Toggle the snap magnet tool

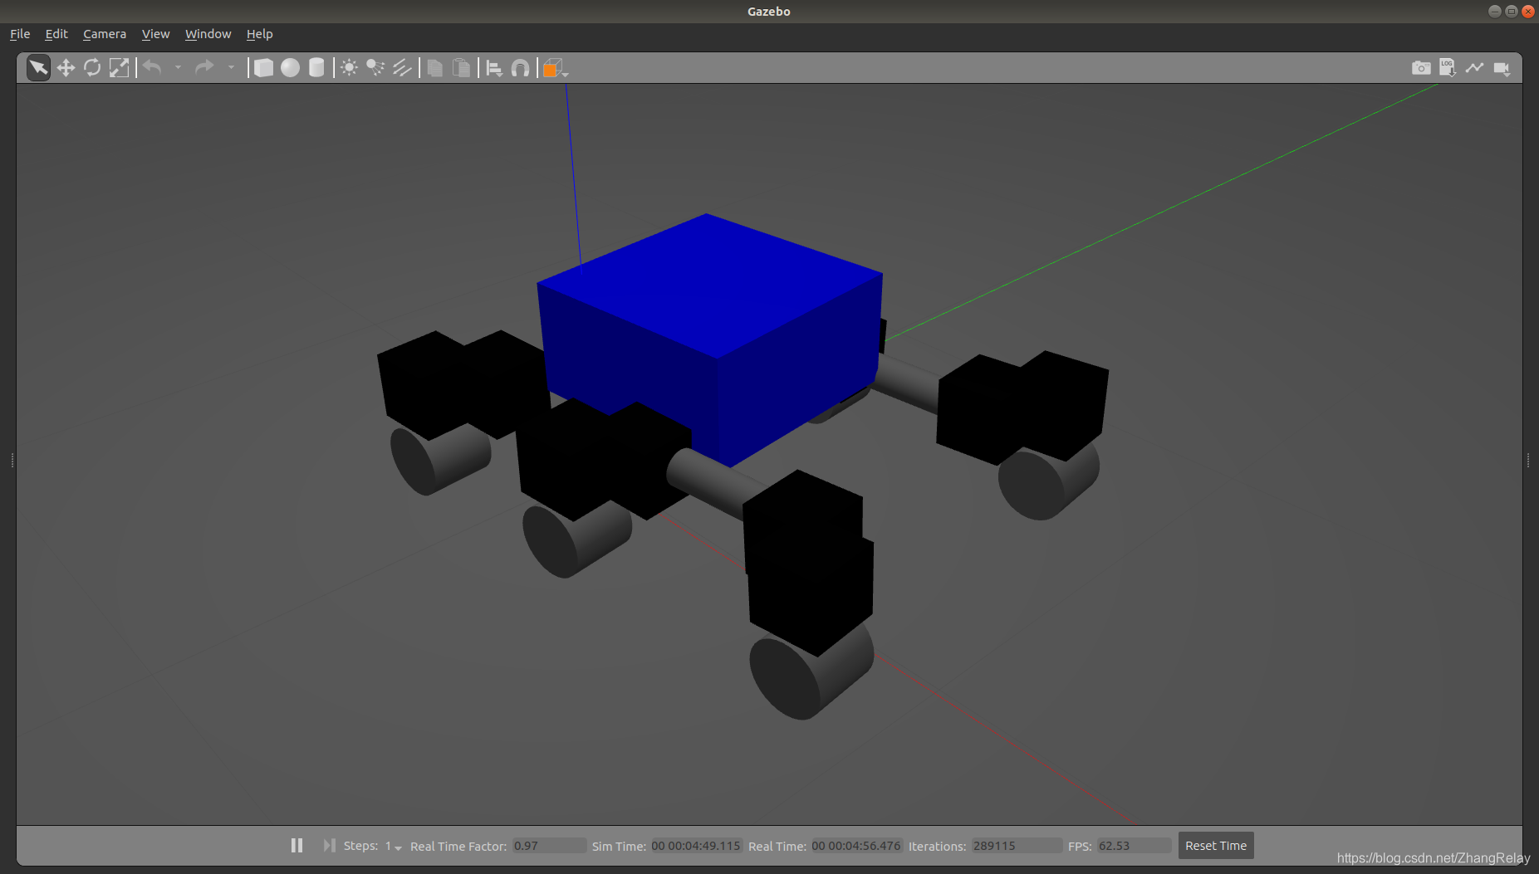520,68
